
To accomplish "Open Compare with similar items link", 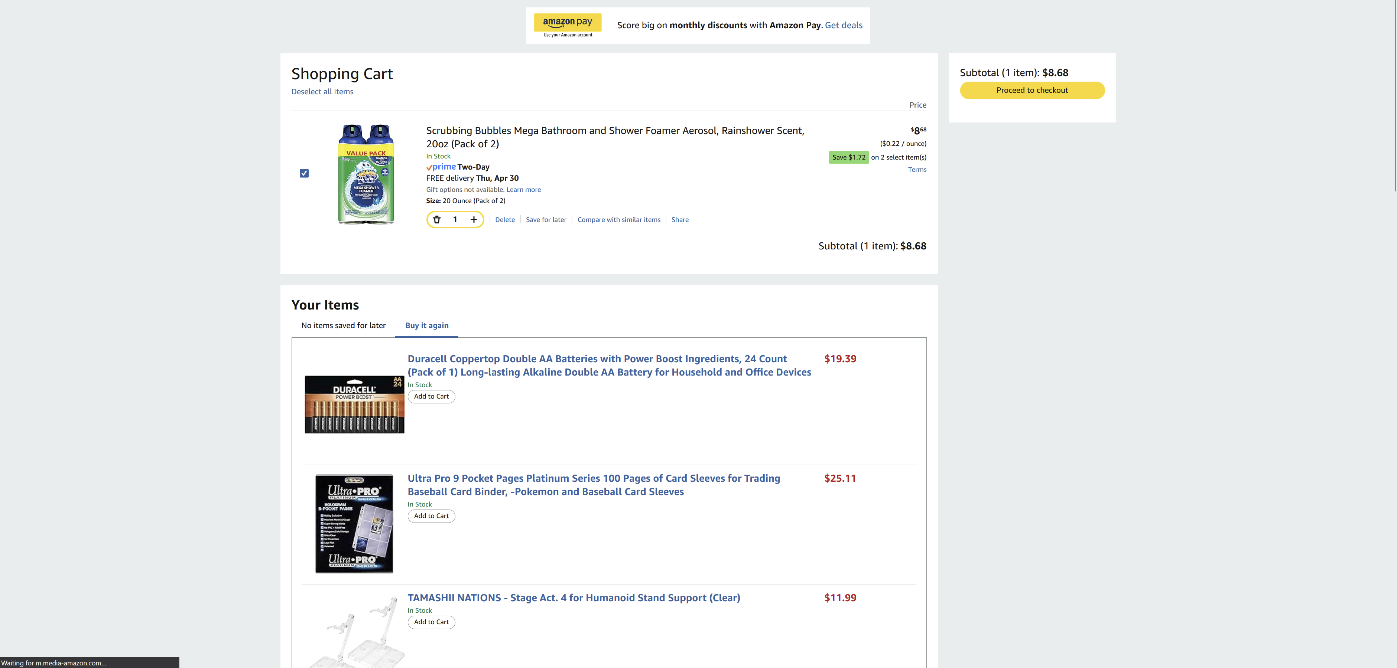I will [619, 219].
